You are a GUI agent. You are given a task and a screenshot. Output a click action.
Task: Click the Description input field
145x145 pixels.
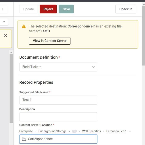58,117
